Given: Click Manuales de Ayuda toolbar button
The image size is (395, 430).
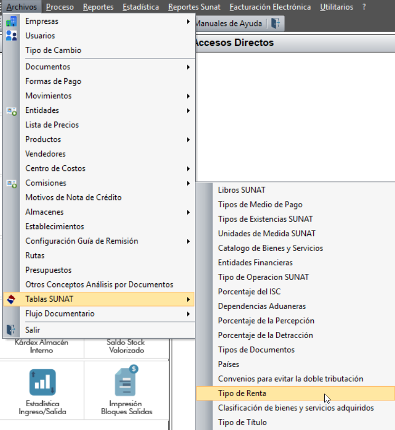Looking at the screenshot, I should pos(228,23).
